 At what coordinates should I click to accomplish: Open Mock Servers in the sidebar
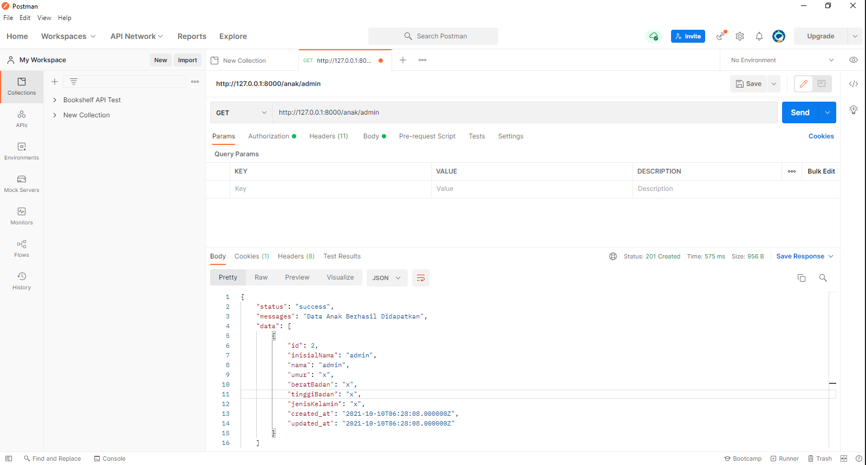click(22, 184)
